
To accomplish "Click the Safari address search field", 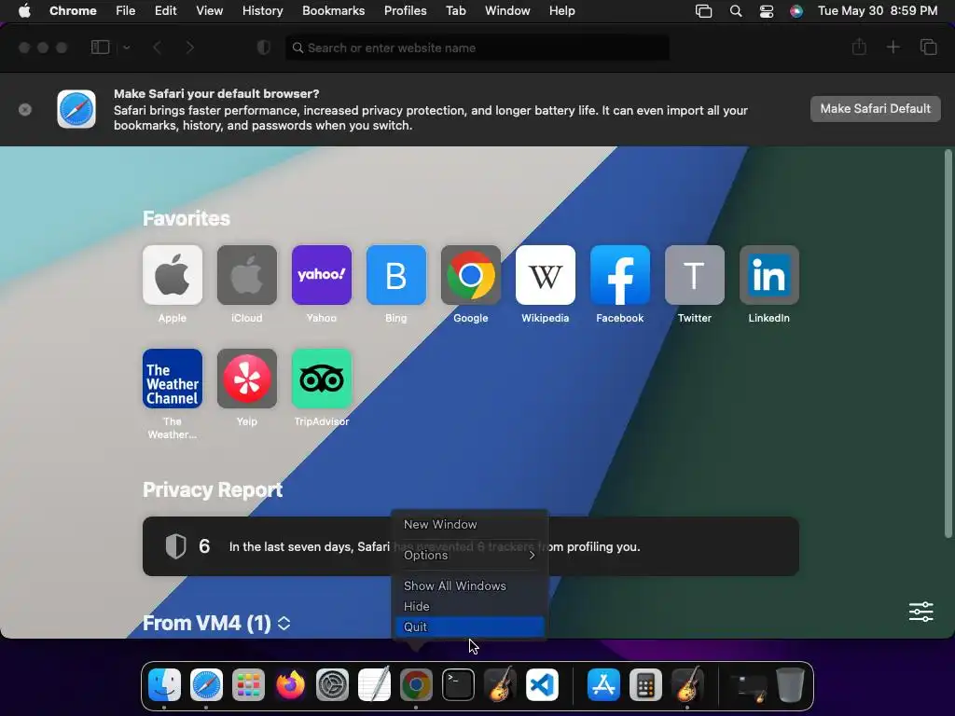I will pyautogui.click(x=477, y=48).
